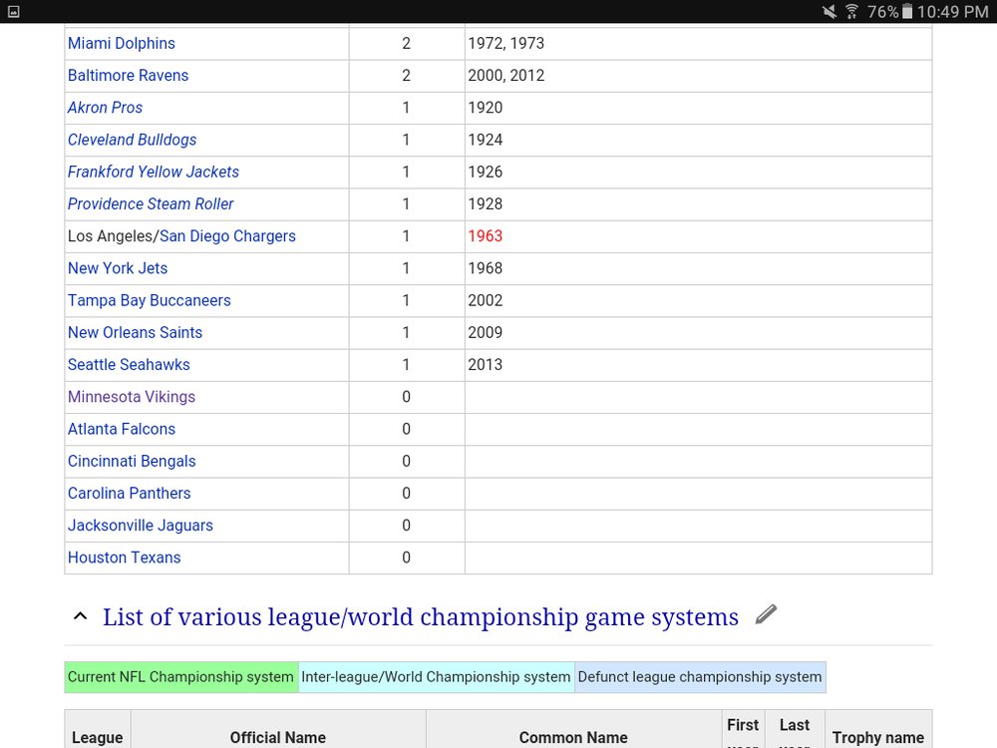Click the Inter-league/World Championship system legend cell
This screenshot has width=997, height=748.
436,677
